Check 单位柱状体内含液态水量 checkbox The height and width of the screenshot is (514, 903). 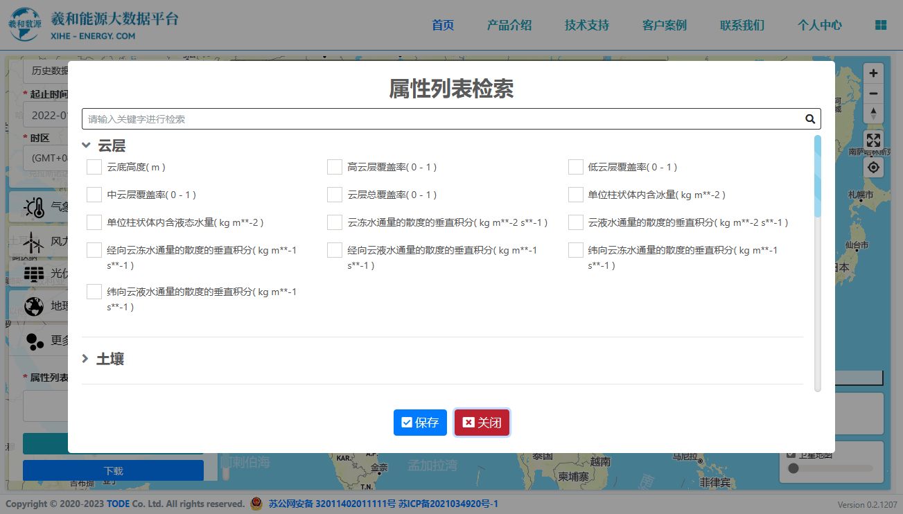tap(94, 222)
